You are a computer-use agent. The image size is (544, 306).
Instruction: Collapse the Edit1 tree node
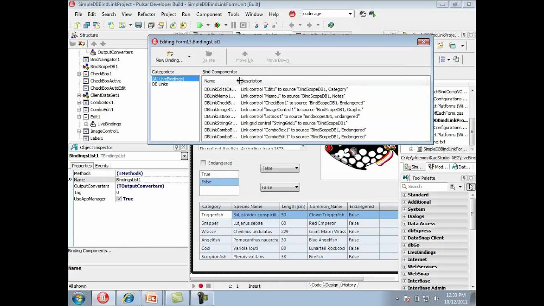pyautogui.click(x=79, y=117)
